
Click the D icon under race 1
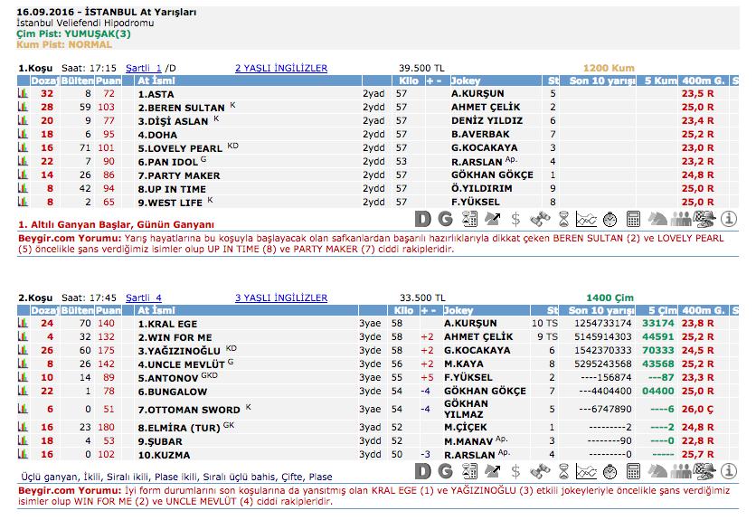coord(423,218)
